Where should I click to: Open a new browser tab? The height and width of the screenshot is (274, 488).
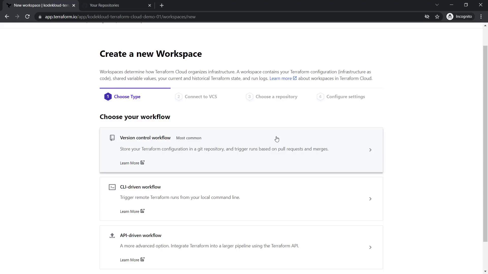(162, 5)
